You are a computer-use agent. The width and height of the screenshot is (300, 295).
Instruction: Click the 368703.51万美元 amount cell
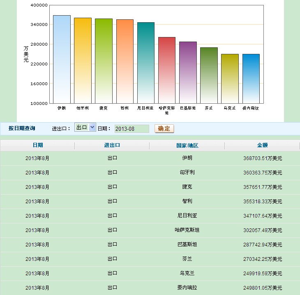coord(262,158)
